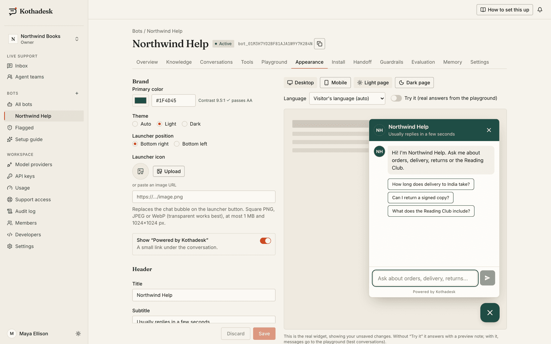Open Inbox from the sidebar
The image size is (551, 344).
tap(44, 66)
